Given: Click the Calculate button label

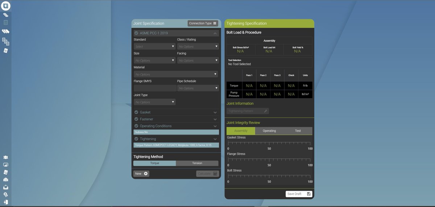Looking at the screenshot, I should 204,174.
